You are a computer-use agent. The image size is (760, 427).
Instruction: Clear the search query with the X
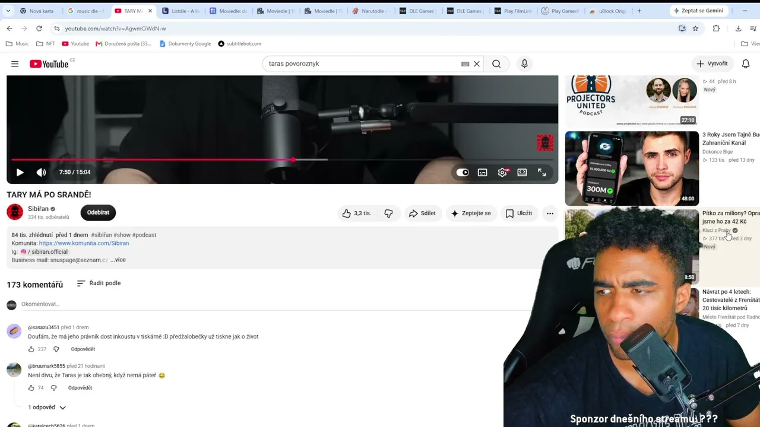pyautogui.click(x=476, y=64)
